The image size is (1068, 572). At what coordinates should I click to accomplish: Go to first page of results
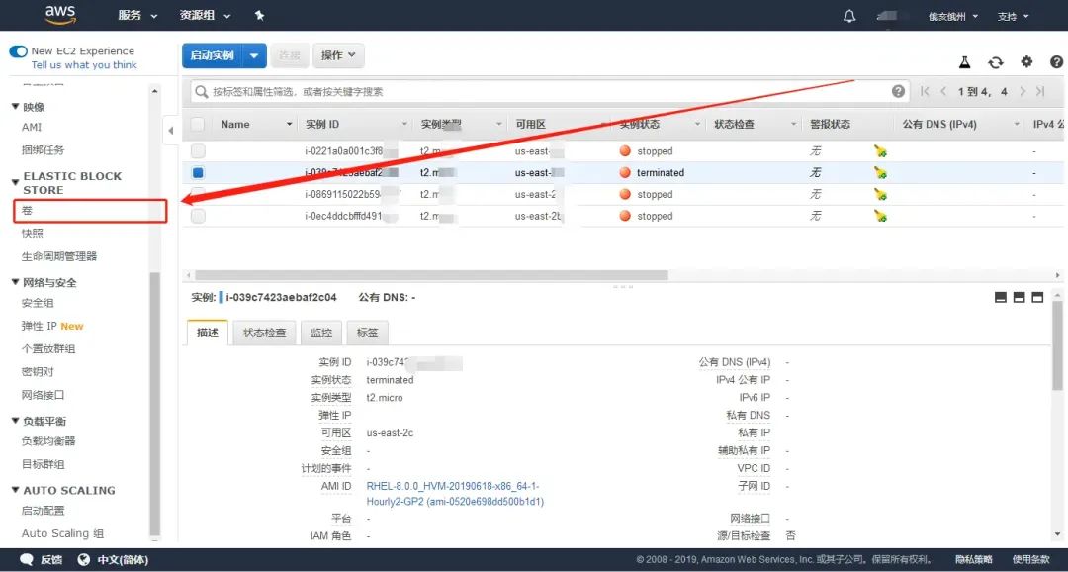(925, 91)
